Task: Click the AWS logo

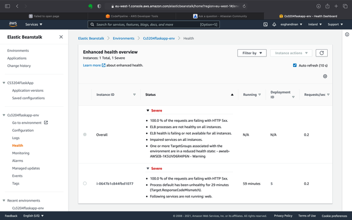Action: click(x=13, y=24)
